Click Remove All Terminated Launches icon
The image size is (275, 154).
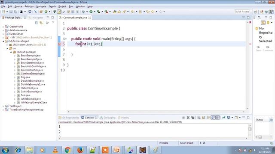[x=193, y=118]
